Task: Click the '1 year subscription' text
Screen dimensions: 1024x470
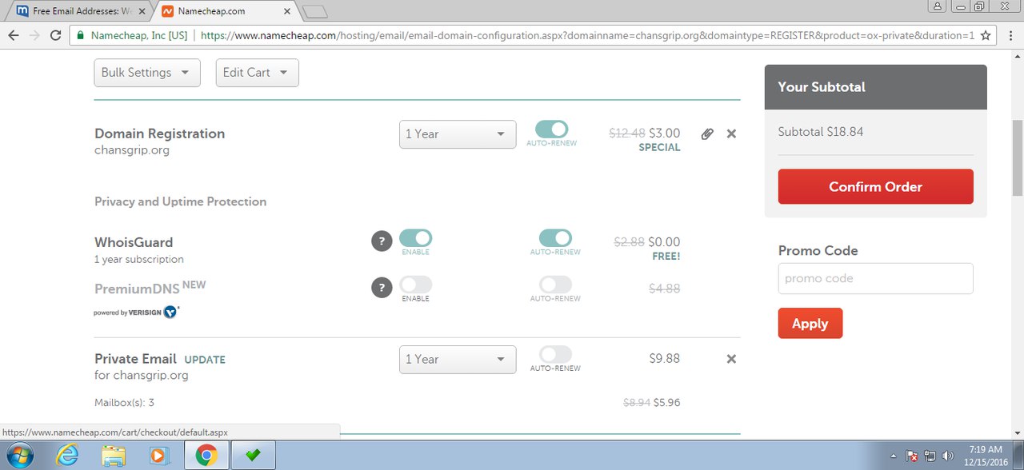Action: click(x=139, y=260)
